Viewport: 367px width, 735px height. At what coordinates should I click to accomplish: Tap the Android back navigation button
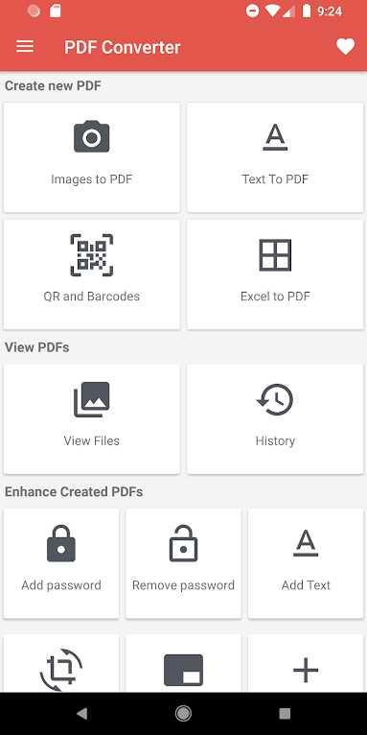pos(81,714)
